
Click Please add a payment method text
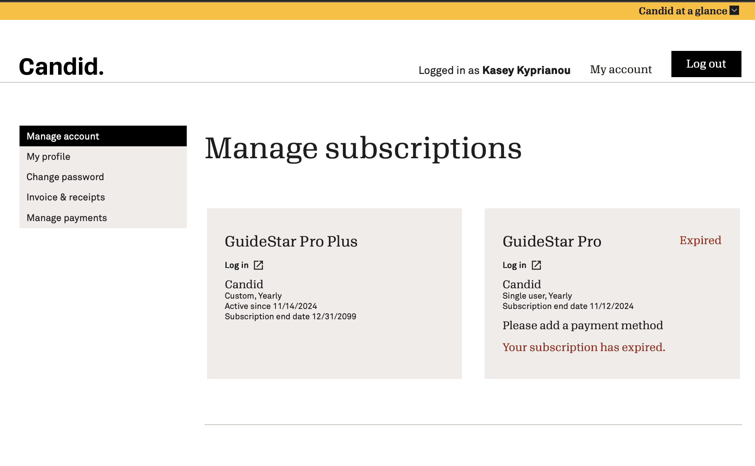tap(583, 326)
